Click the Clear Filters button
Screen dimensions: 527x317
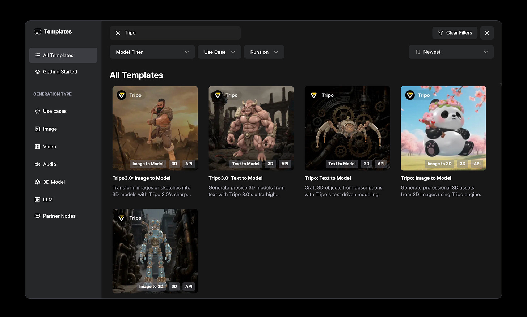[x=455, y=33]
